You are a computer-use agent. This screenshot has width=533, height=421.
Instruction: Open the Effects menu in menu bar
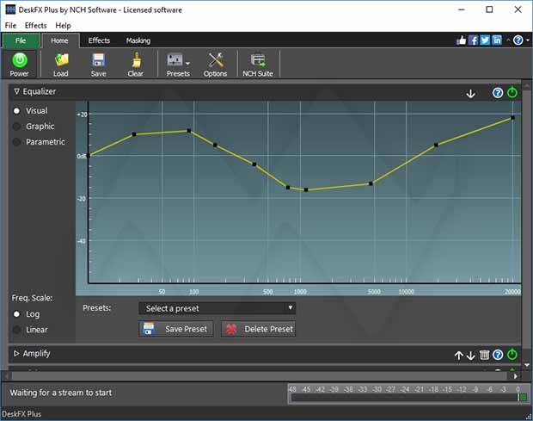click(36, 26)
